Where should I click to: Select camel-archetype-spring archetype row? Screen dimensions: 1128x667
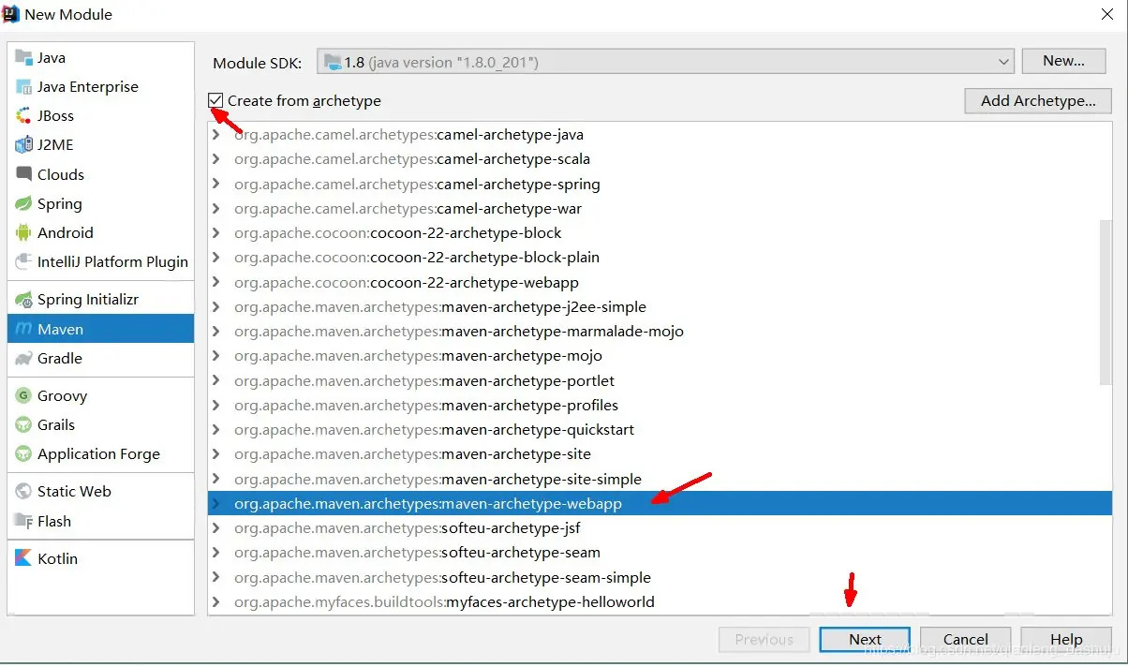tap(660, 185)
